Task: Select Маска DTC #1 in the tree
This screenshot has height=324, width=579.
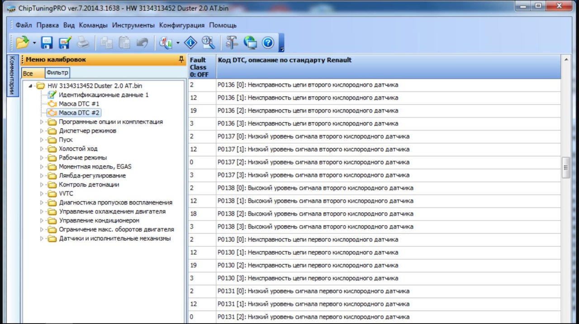Action: [x=79, y=104]
